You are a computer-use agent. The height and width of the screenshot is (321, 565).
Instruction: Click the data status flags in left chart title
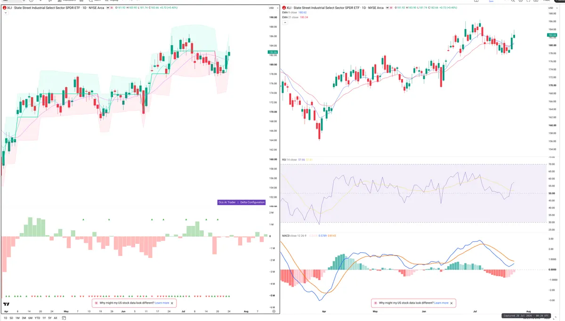109,8
